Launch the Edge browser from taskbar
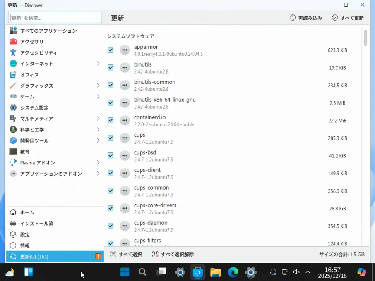375x281 pixels. click(x=233, y=272)
